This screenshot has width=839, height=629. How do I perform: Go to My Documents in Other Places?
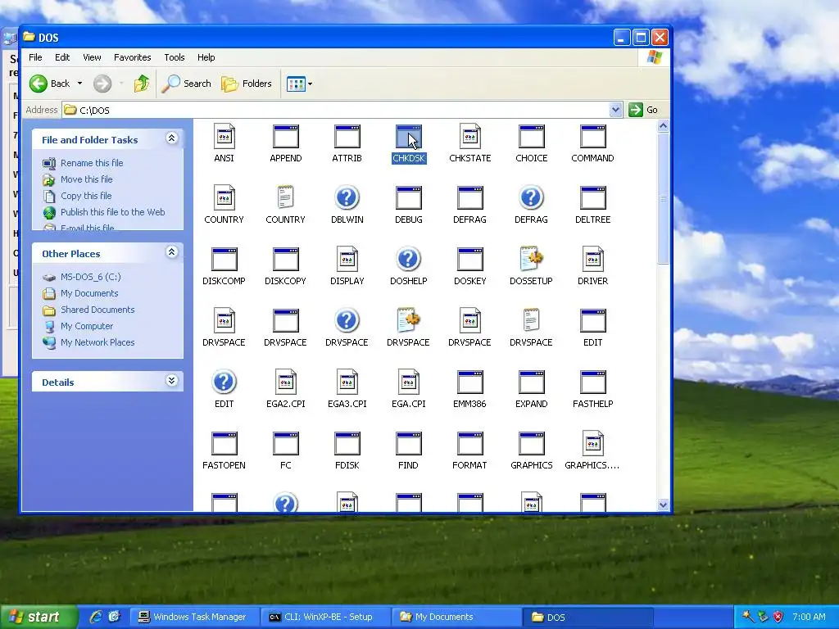89,293
